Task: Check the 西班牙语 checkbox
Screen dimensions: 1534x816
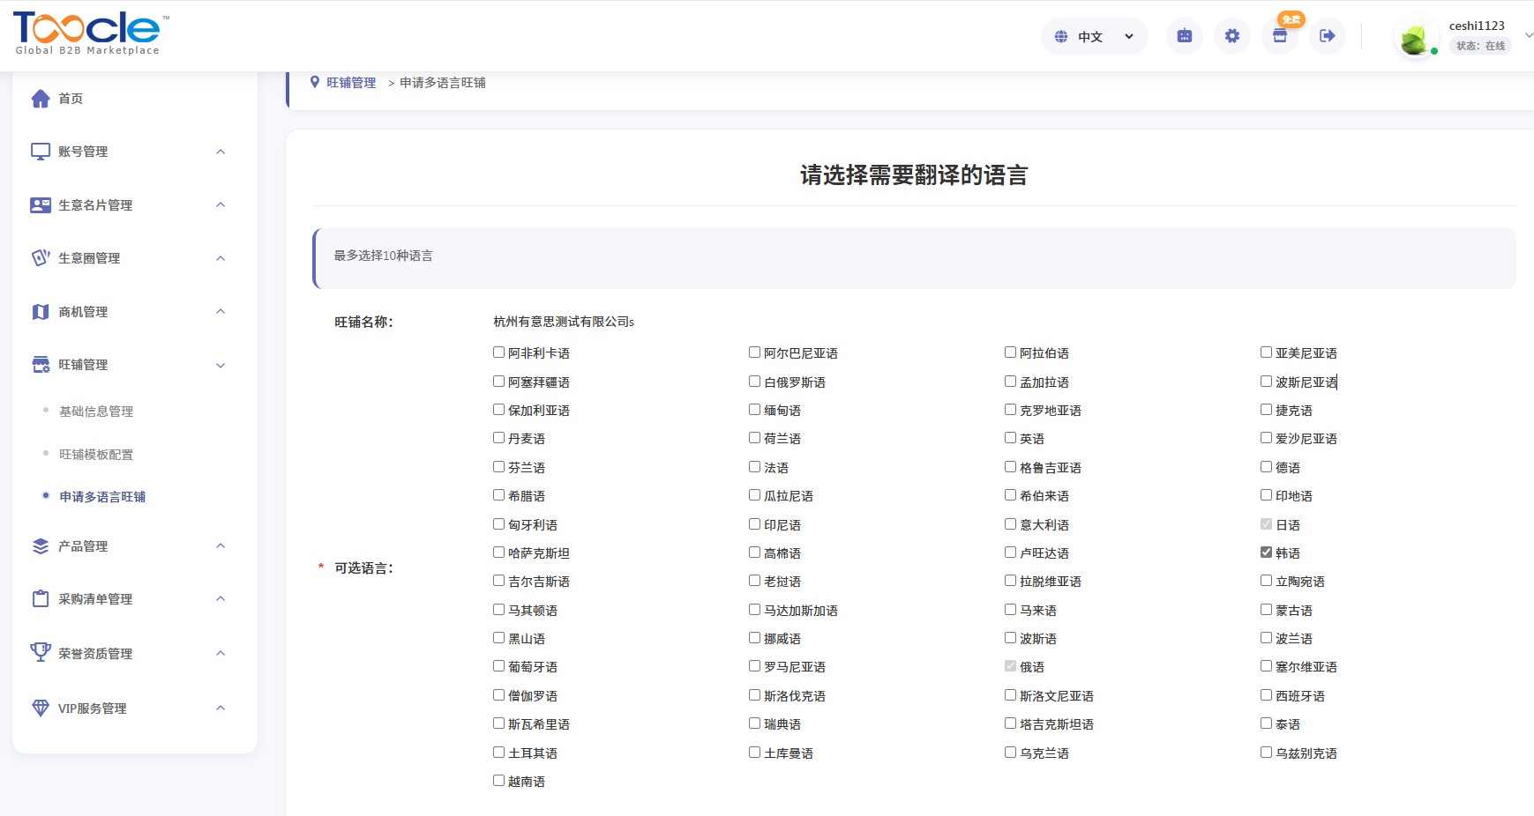Action: coord(1266,695)
